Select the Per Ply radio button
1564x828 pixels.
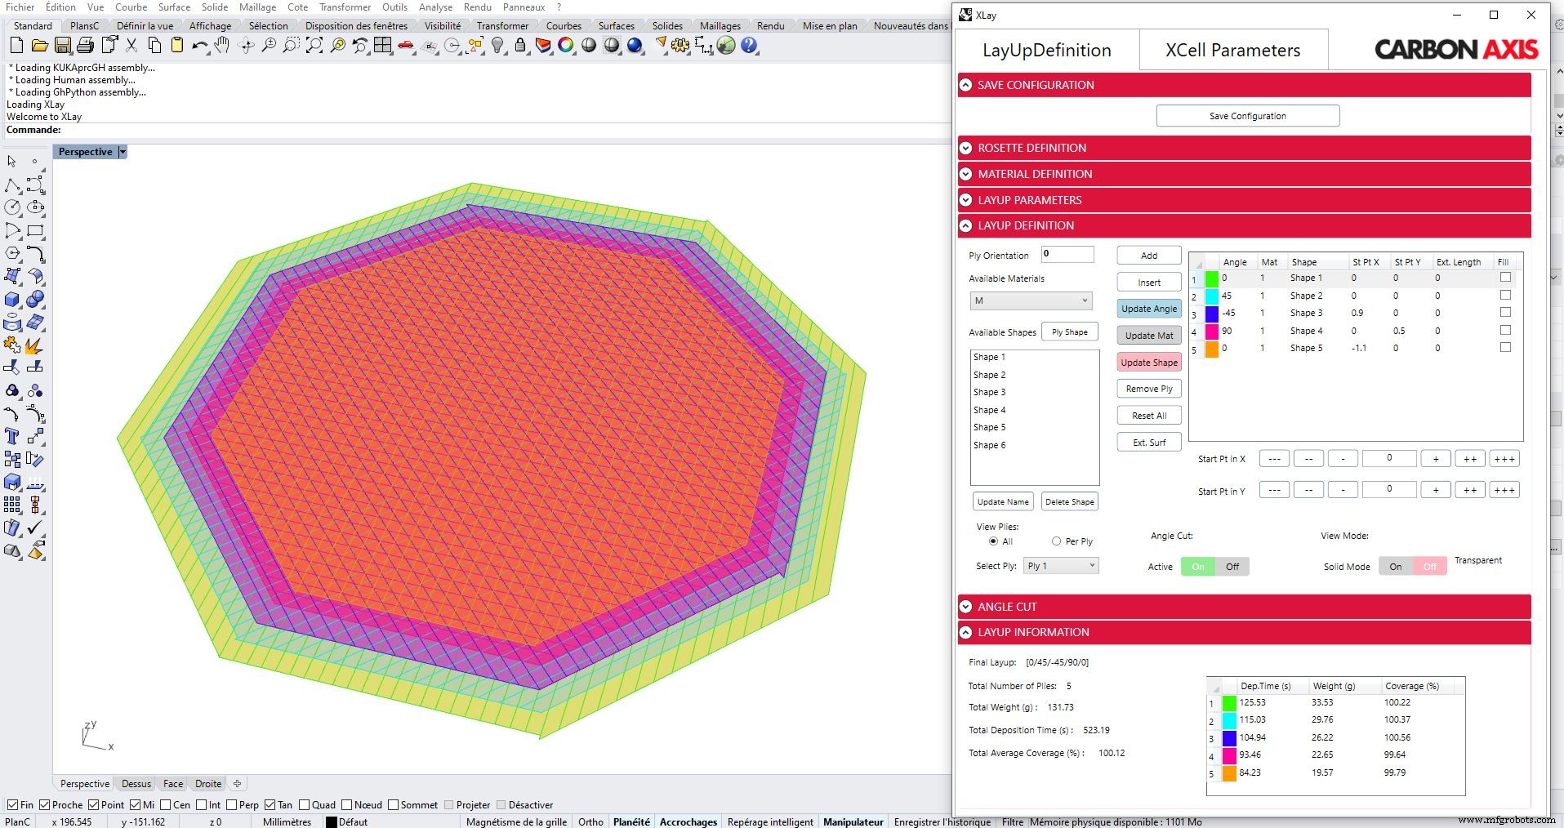pos(1057,541)
